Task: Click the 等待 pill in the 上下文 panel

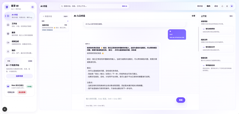Action: 231,16
